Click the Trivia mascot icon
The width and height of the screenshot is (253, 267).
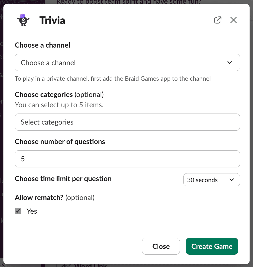point(23,20)
